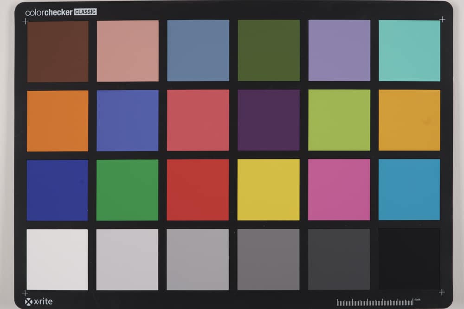
Task: Click the CLASSIC label badge
Action: (x=85, y=12)
